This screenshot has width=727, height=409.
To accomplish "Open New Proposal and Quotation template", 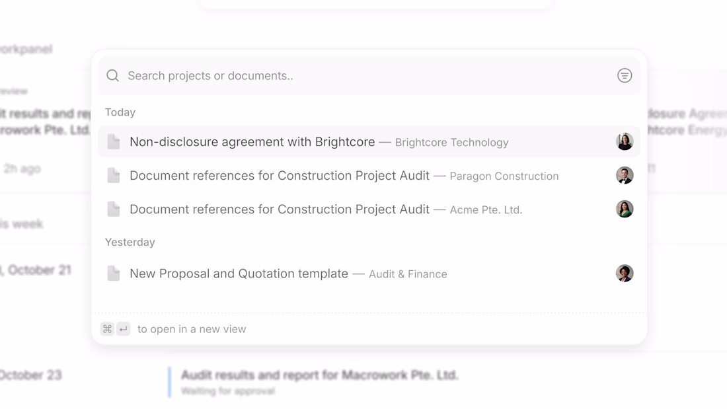I will (239, 274).
